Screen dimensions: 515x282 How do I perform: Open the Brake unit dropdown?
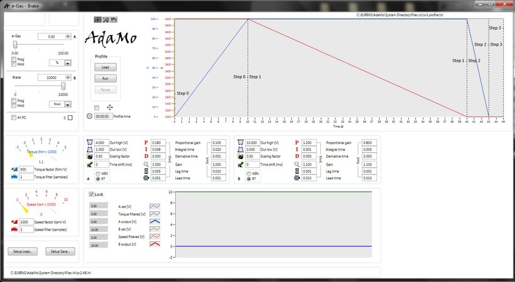point(68,104)
